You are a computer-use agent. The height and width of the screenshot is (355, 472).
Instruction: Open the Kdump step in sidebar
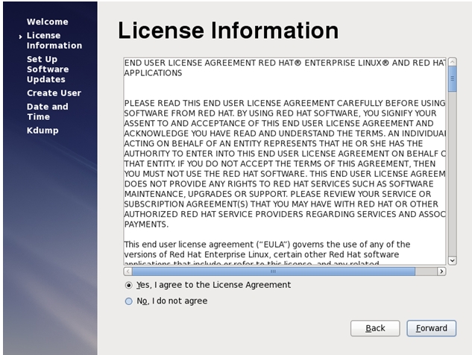point(43,131)
